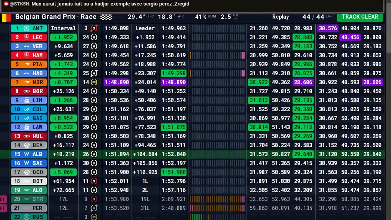The height and width of the screenshot is (220, 391).
Task: Select the hard tyre icon for BEA
Action: pos(94,145)
